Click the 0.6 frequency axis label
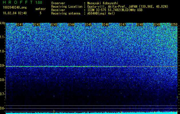Viewport: 180px width, 114px height. (x=3, y=108)
